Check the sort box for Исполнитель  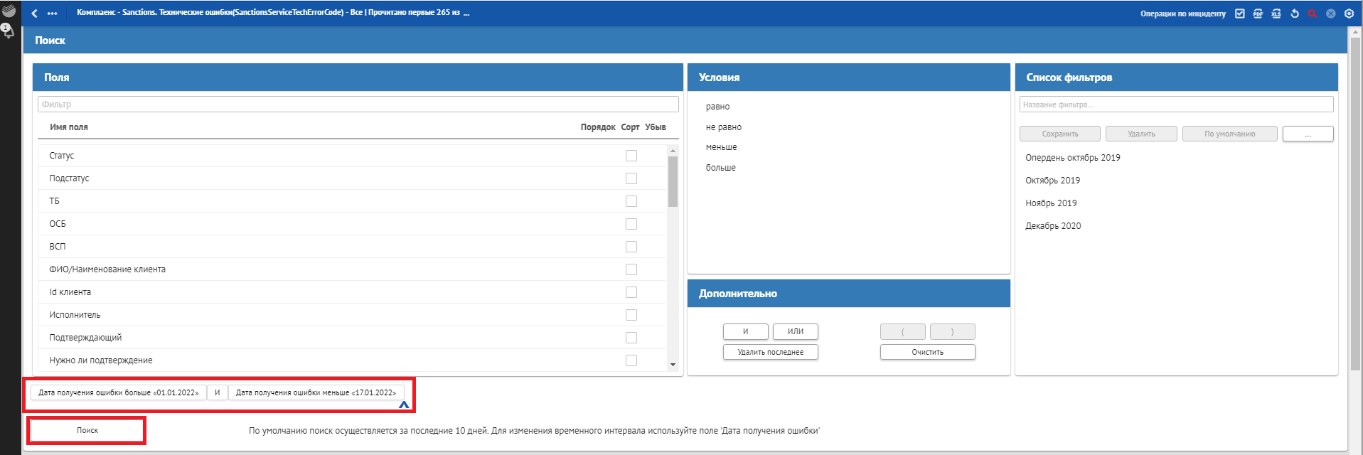(631, 315)
